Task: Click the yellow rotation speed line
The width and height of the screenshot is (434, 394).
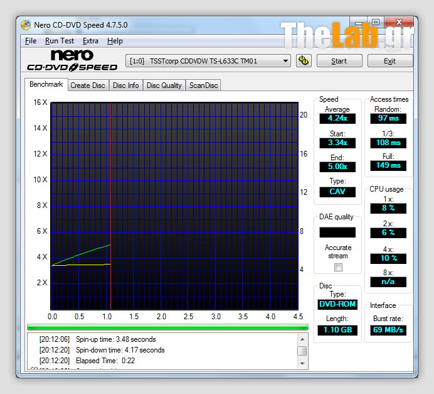Action: click(82, 265)
